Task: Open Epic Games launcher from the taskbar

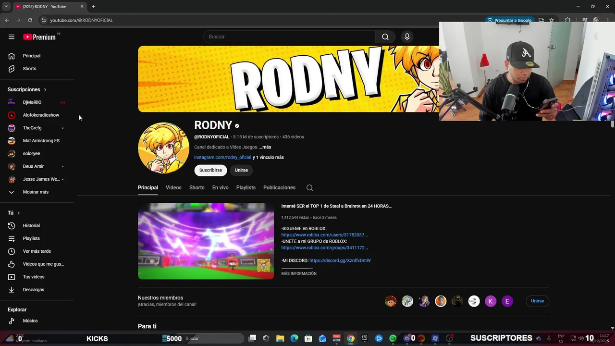Action: [x=365, y=338]
